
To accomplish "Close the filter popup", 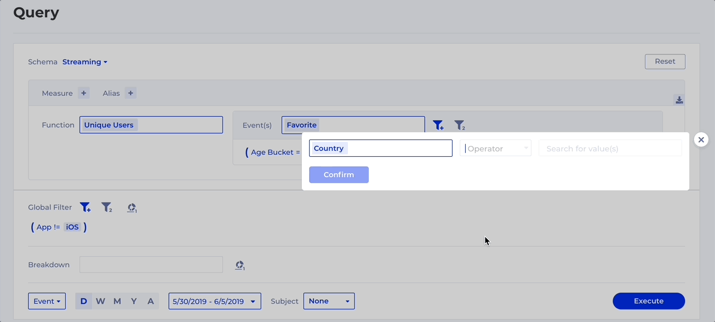I will [701, 140].
